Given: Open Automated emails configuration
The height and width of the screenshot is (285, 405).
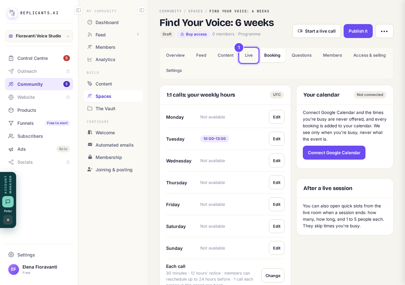Looking at the screenshot, I should 113,145.
